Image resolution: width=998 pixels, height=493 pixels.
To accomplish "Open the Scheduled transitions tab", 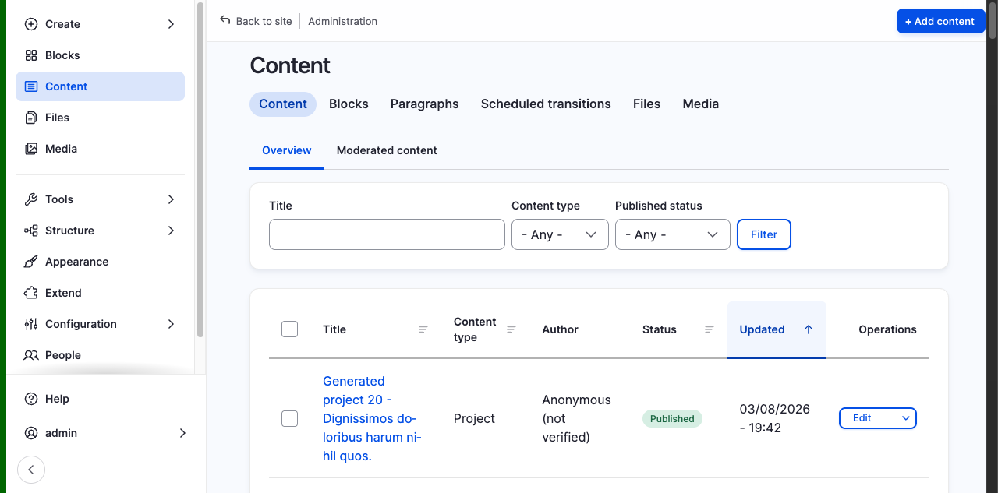I will (x=546, y=104).
